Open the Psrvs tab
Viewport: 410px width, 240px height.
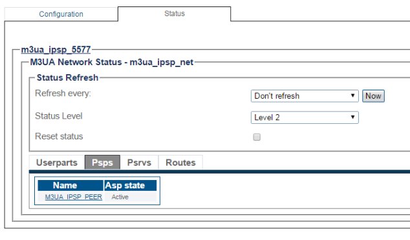coord(139,163)
